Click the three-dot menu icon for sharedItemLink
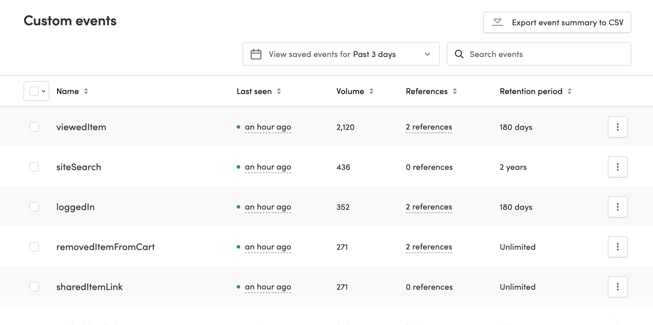The height and width of the screenshot is (325, 653). (x=618, y=287)
